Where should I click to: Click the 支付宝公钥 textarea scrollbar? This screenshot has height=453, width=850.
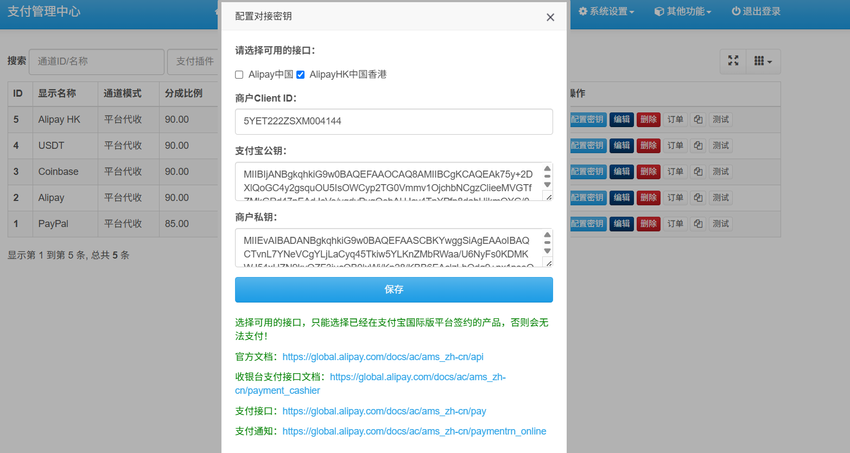pos(547,177)
